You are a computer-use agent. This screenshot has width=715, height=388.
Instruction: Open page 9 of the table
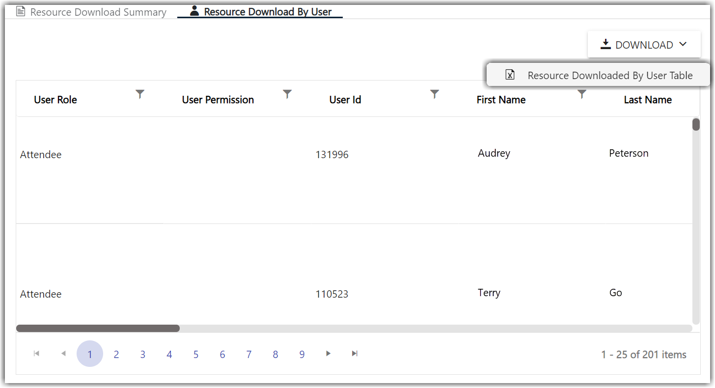302,355
